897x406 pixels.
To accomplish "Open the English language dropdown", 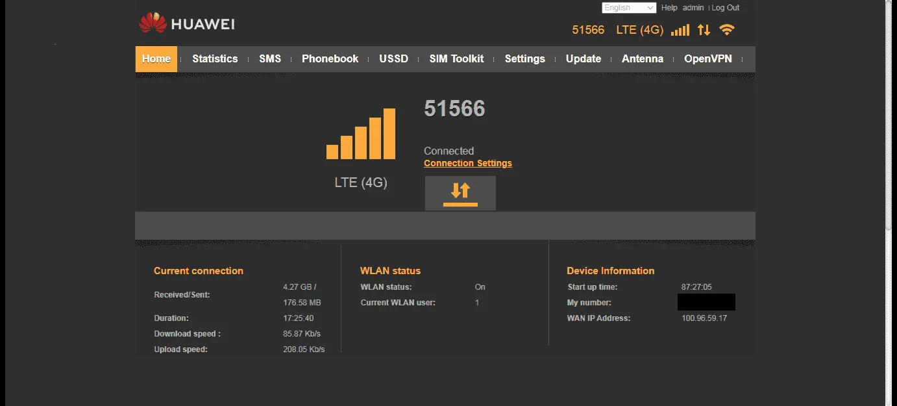I will (629, 8).
